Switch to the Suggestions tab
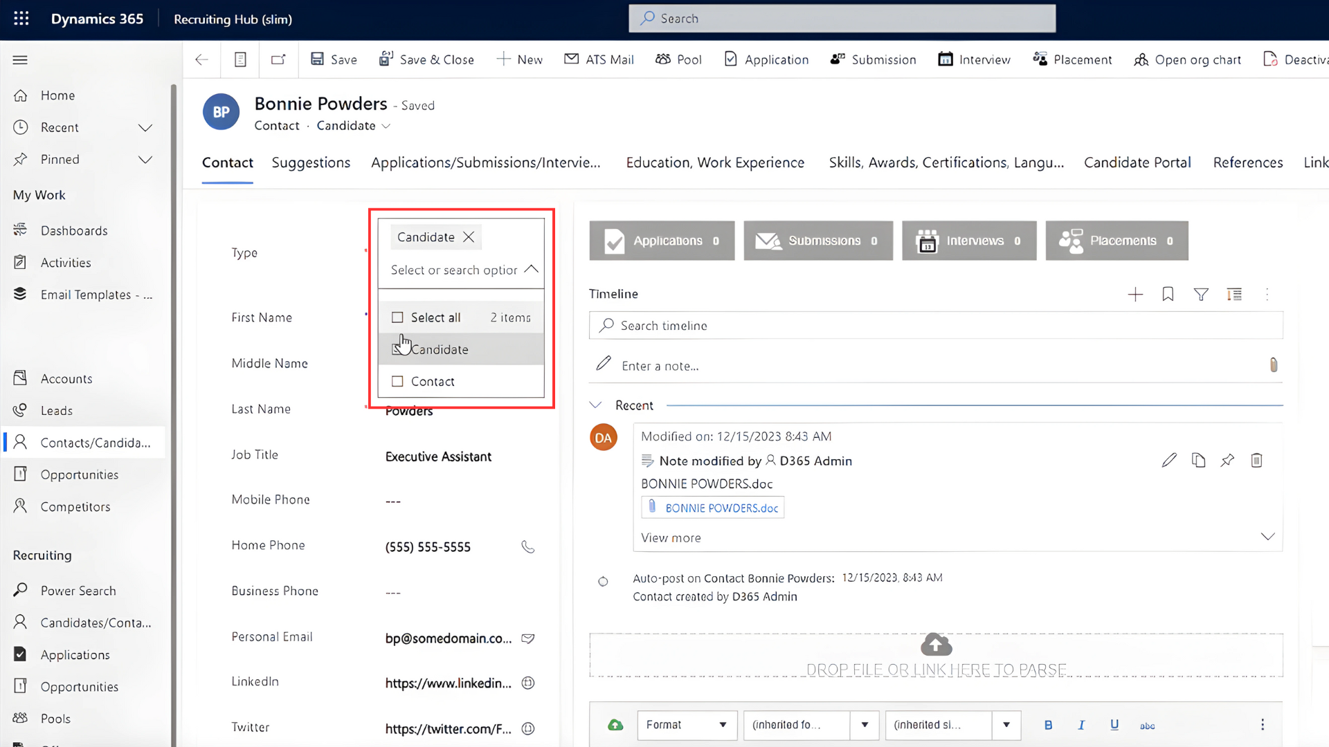The width and height of the screenshot is (1329, 747). [311, 163]
